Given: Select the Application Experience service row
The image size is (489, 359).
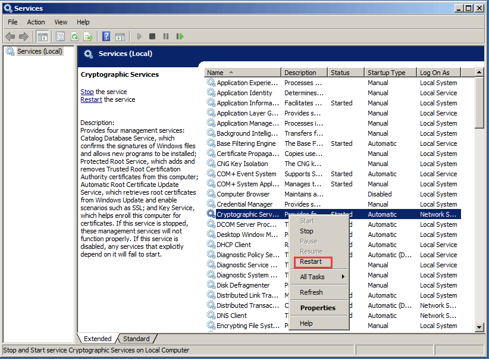Looking at the screenshot, I should [x=333, y=83].
